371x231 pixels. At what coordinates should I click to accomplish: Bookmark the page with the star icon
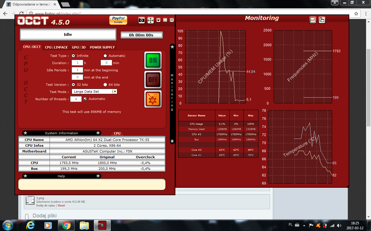point(356,14)
